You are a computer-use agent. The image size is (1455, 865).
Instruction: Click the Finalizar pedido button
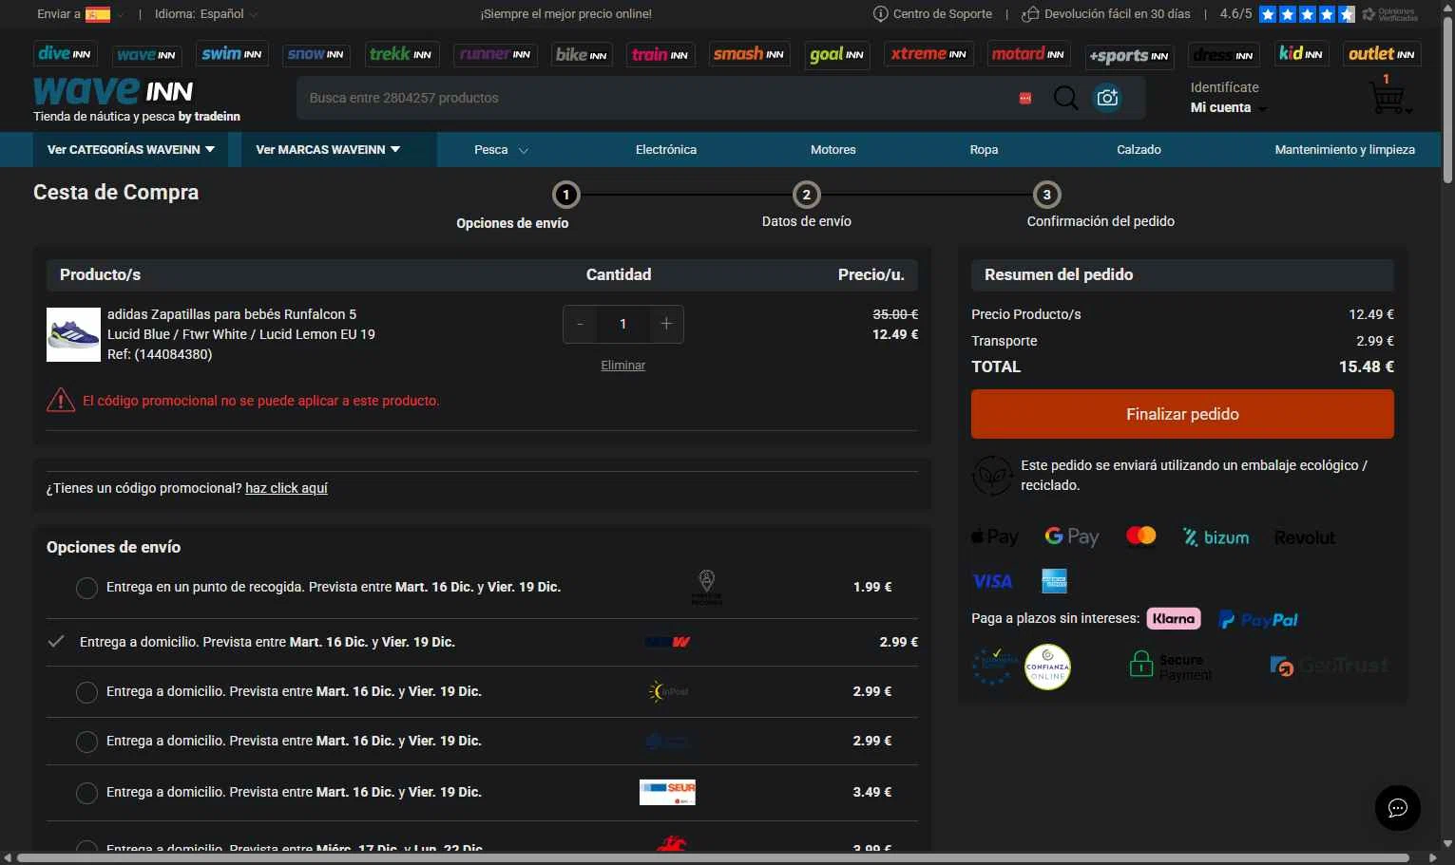tap(1182, 414)
